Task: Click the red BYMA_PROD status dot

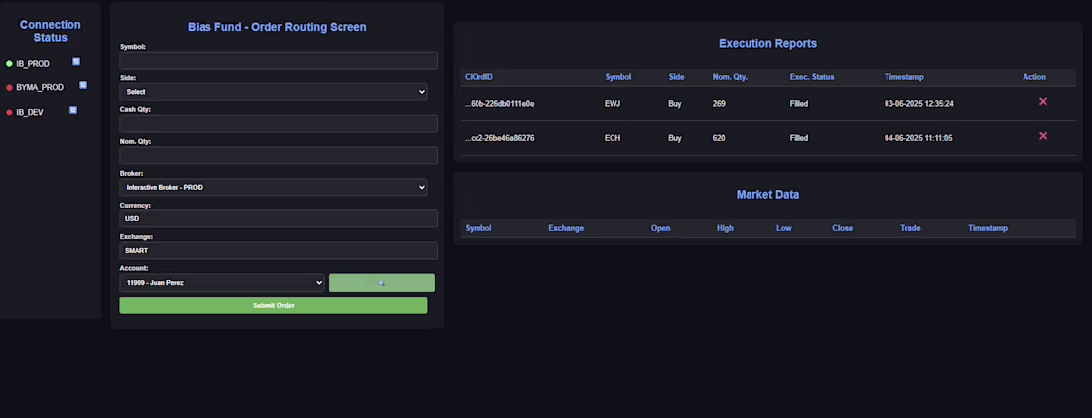Action: click(x=9, y=87)
